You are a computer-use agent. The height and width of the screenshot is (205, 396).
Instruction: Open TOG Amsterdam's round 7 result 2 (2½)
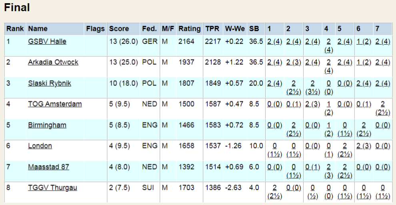[x=383, y=108]
